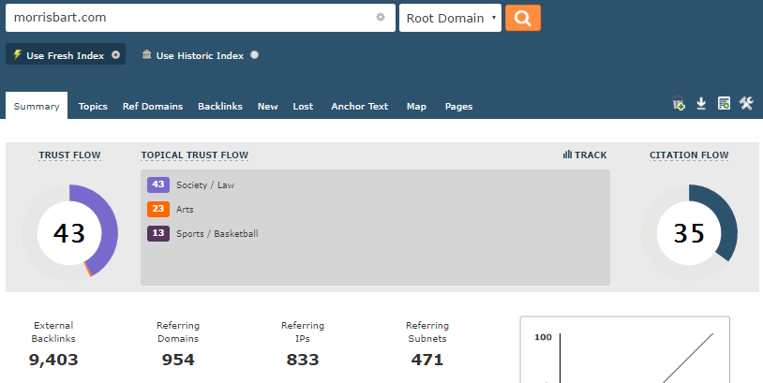Screen dimensions: 763x383
Task: Open the New tab
Action: click(268, 106)
